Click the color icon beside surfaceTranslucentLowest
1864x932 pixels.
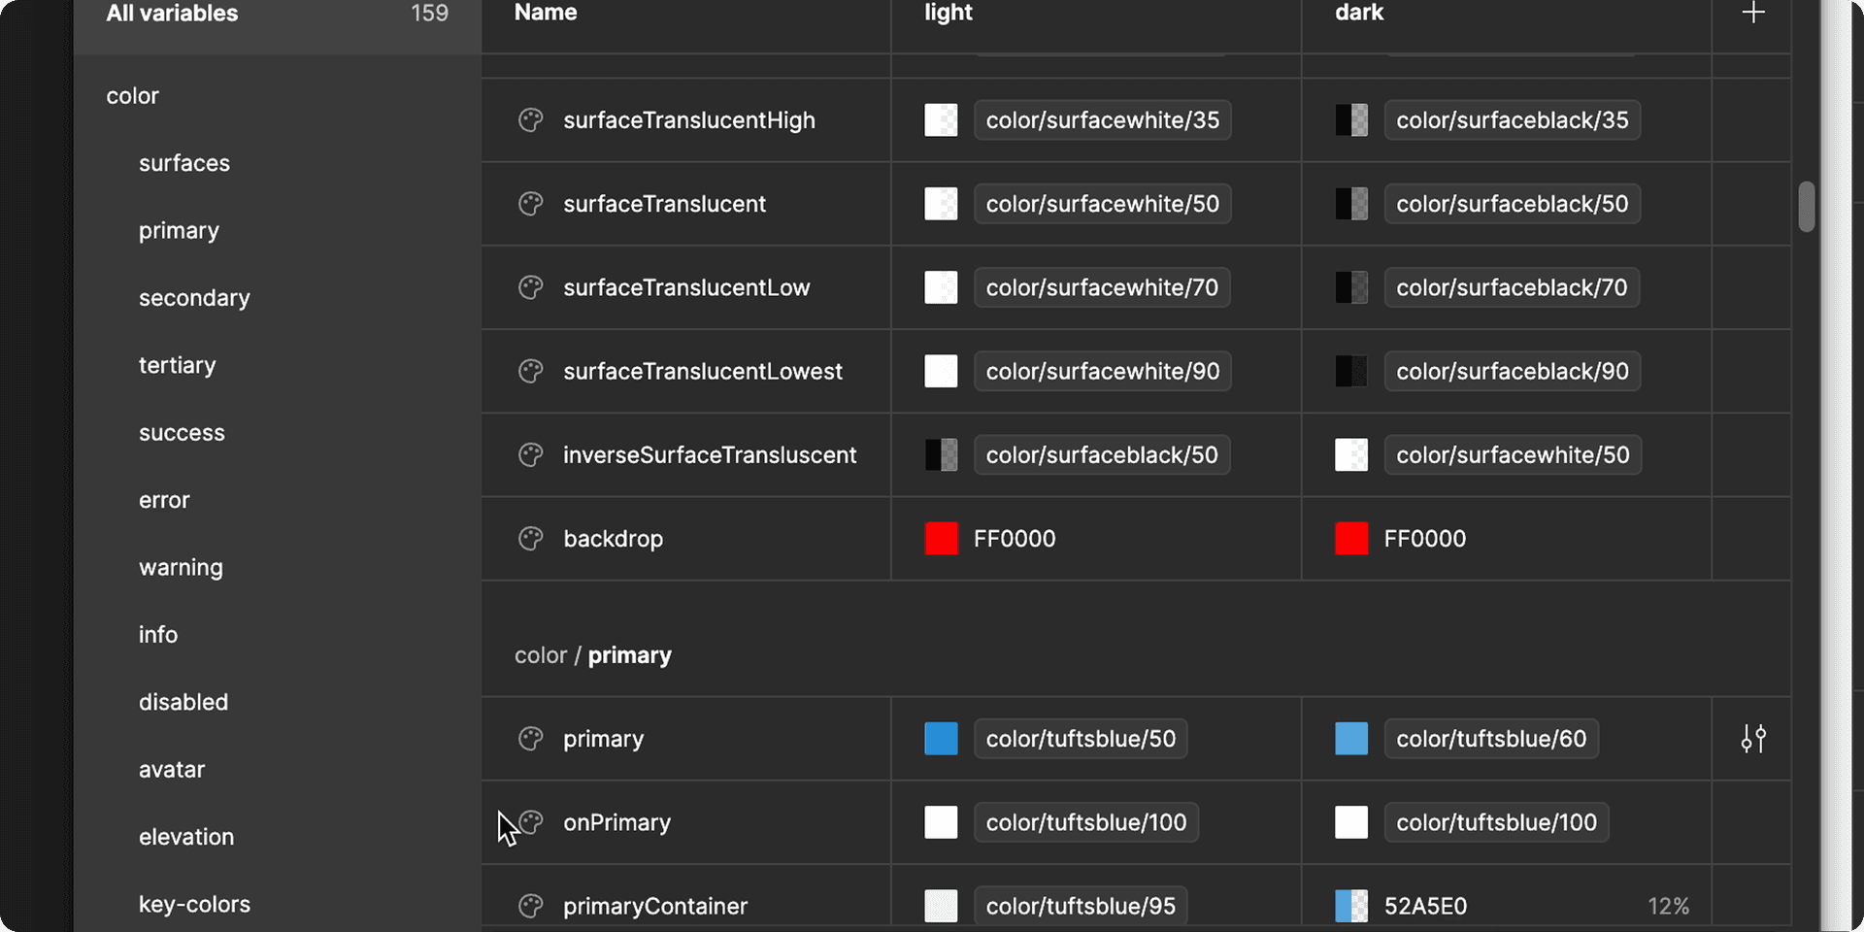click(531, 371)
